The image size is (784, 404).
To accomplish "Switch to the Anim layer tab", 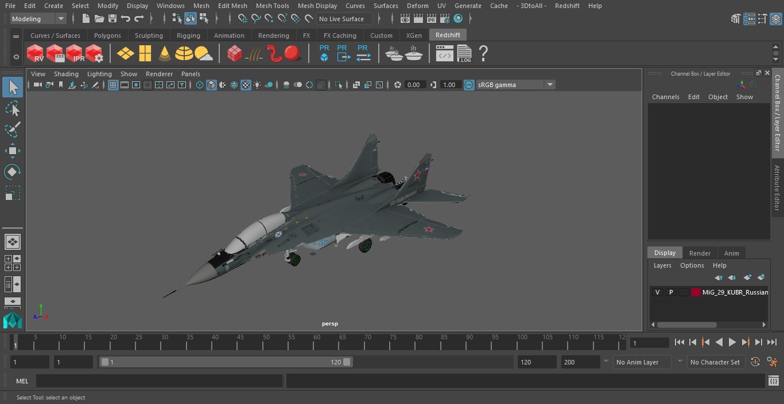I will (x=731, y=253).
